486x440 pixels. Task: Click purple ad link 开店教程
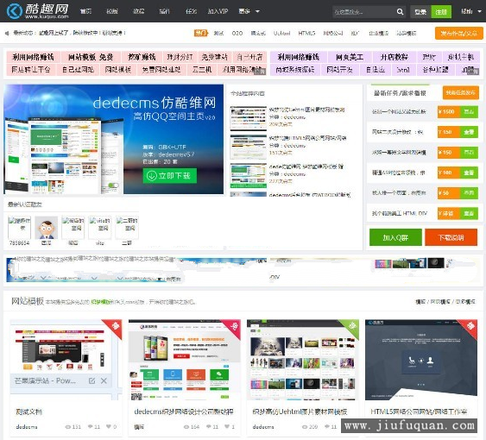click(394, 57)
